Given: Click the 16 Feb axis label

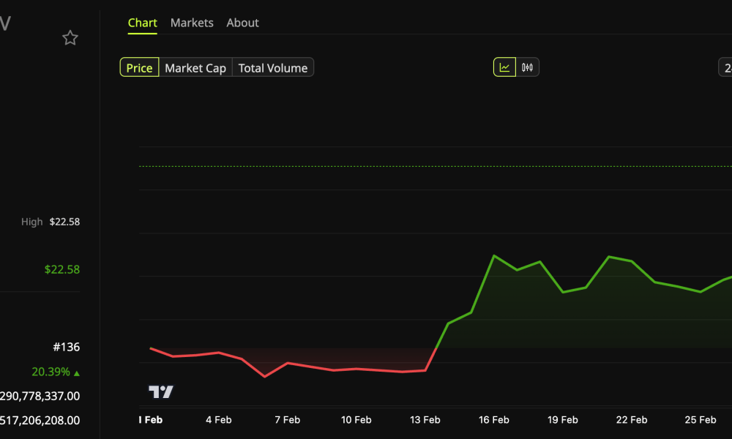Looking at the screenshot, I should (x=494, y=420).
